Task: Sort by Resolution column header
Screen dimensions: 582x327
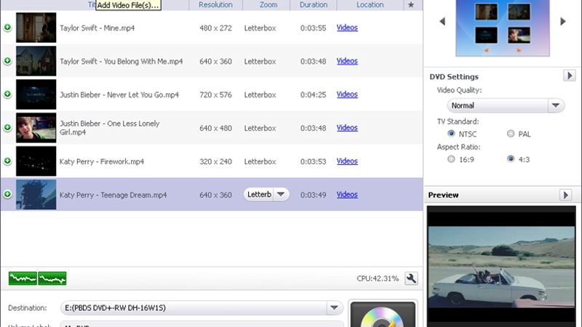Action: 215,5
